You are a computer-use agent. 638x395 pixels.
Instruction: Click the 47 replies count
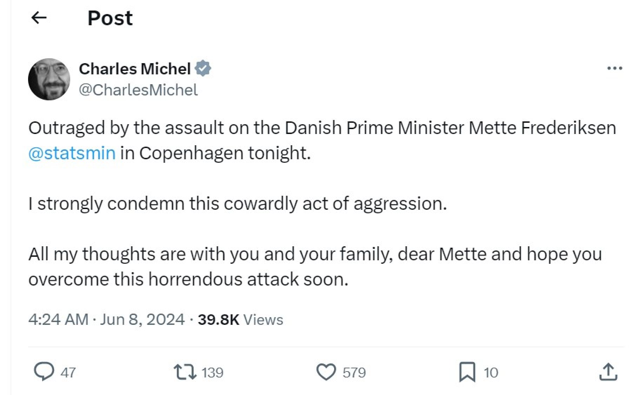(68, 373)
